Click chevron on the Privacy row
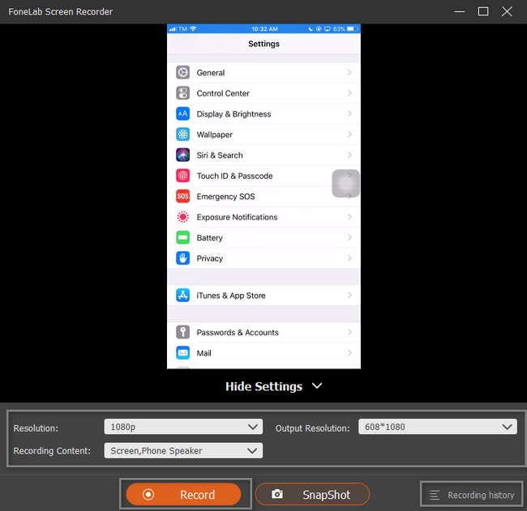The height and width of the screenshot is (511, 527). (349, 258)
